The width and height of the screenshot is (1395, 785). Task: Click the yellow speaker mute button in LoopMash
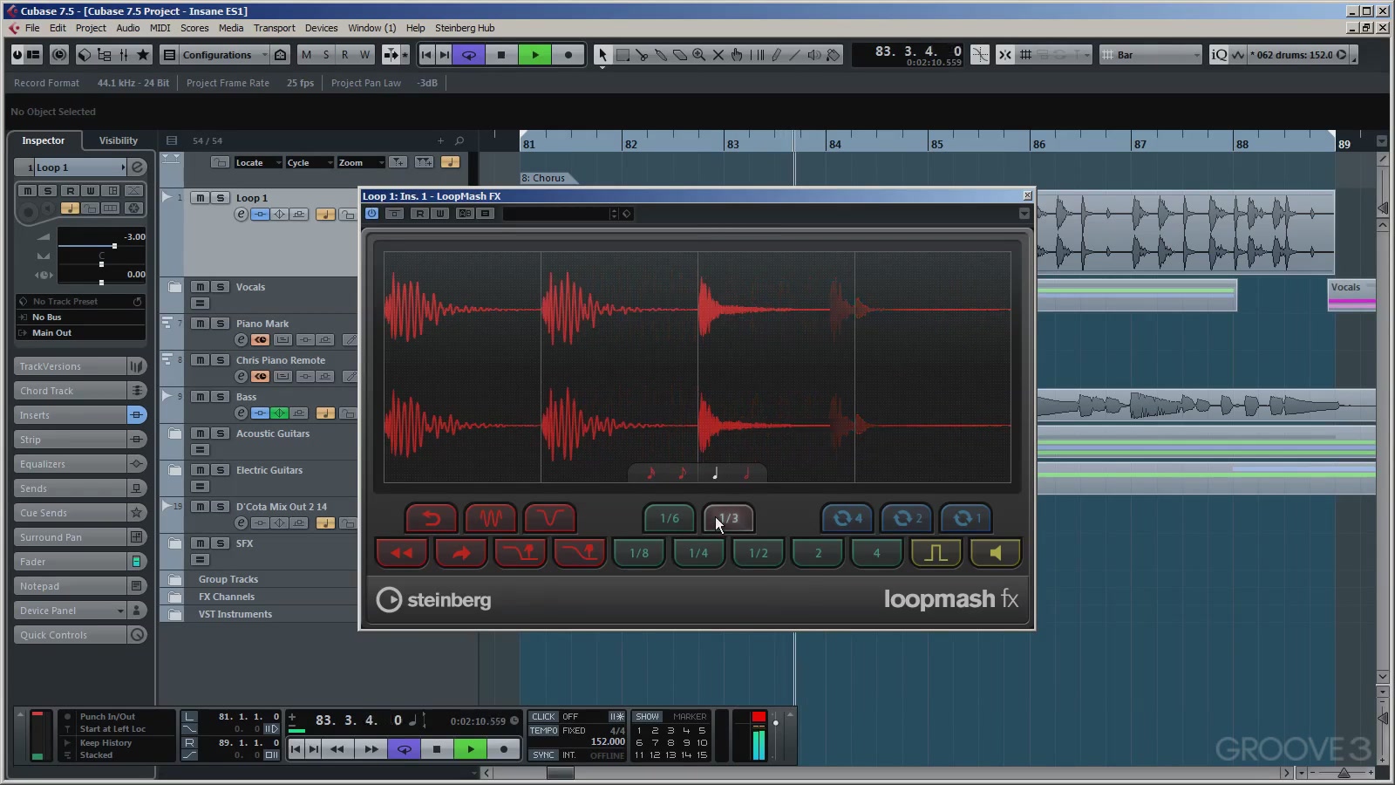click(996, 553)
